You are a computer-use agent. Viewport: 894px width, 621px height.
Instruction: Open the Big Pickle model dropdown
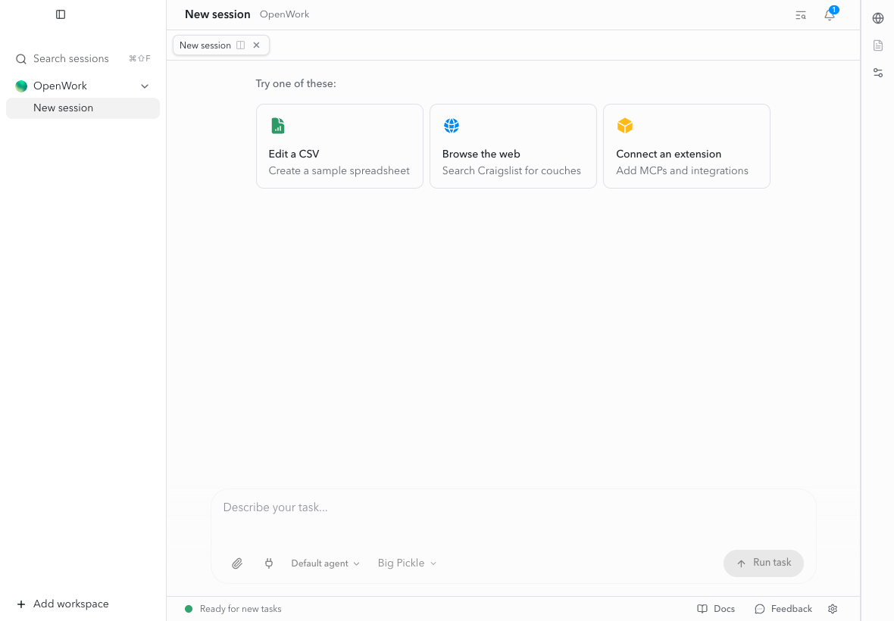tap(407, 563)
